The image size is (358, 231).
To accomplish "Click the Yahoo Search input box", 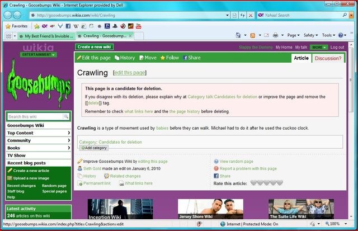I will [x=299, y=15].
